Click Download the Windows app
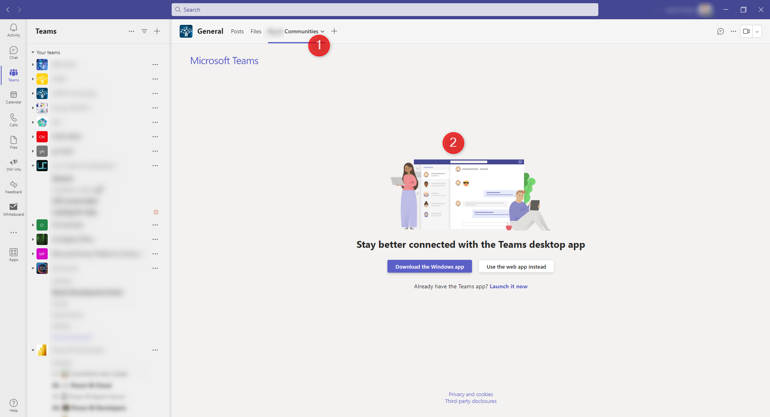The width and height of the screenshot is (770, 417). [x=430, y=266]
